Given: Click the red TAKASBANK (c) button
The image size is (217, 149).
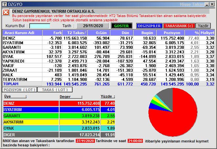Looking at the screenshot, I should tap(179, 26).
